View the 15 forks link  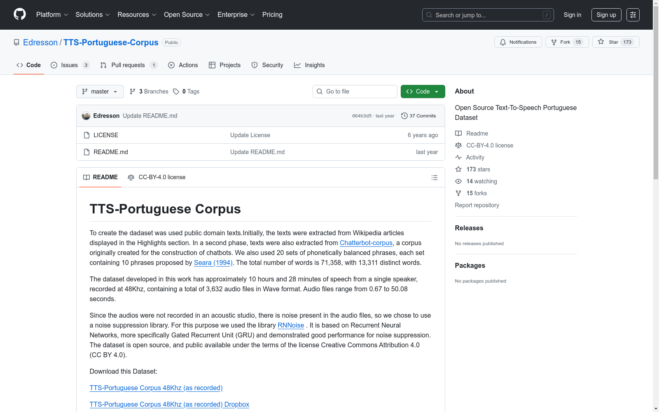[x=471, y=193]
